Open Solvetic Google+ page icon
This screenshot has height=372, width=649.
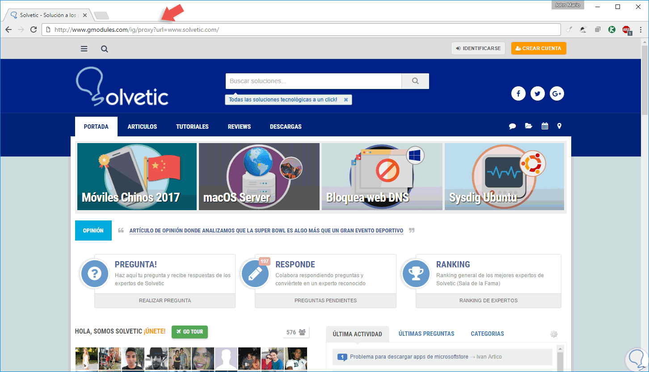557,93
